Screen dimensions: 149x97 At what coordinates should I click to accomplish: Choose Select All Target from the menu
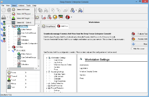[x=23, y=18]
